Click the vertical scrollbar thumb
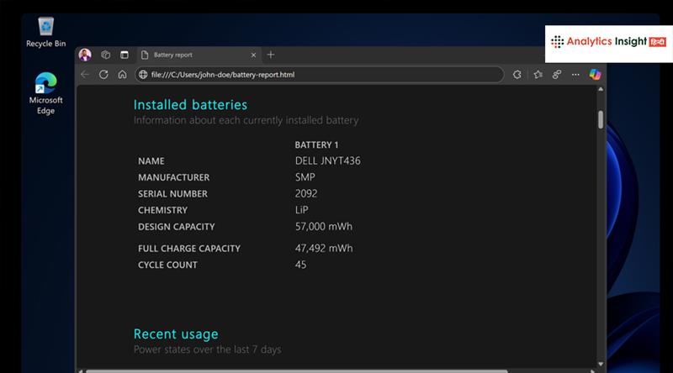The height and width of the screenshot is (373, 673). 601,118
